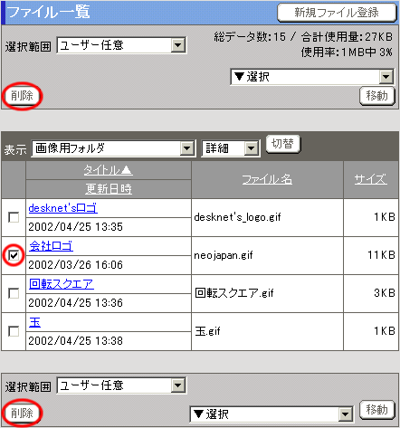
Task: Open the 玉 title link
Action: click(x=34, y=322)
